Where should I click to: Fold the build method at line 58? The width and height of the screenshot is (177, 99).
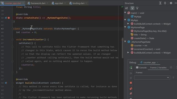12,83
